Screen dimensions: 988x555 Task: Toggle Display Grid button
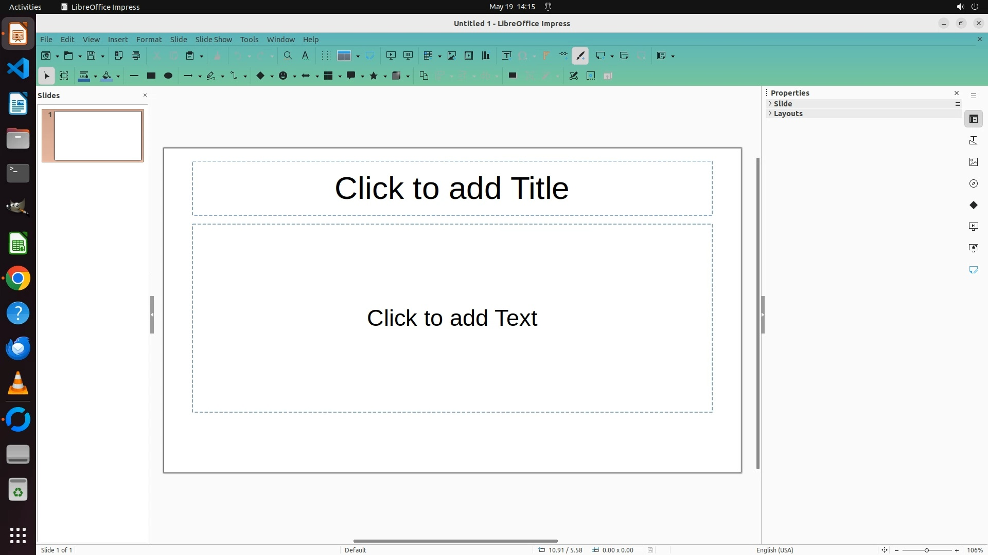(326, 55)
